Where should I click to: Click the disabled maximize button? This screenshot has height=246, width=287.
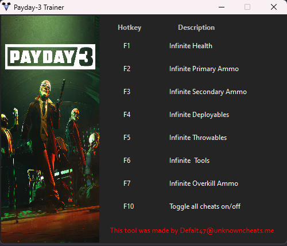tap(247, 7)
